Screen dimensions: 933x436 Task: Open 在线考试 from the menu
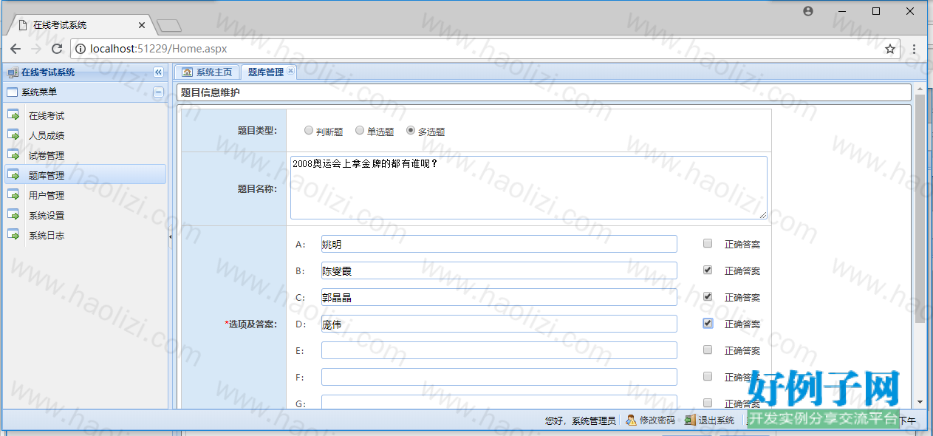(x=47, y=116)
